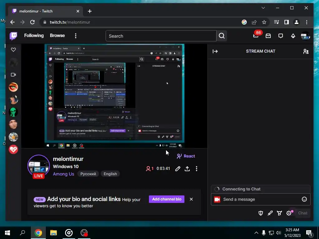Dismiss the bio and social links banner
319x239 pixels.
[x=191, y=199]
